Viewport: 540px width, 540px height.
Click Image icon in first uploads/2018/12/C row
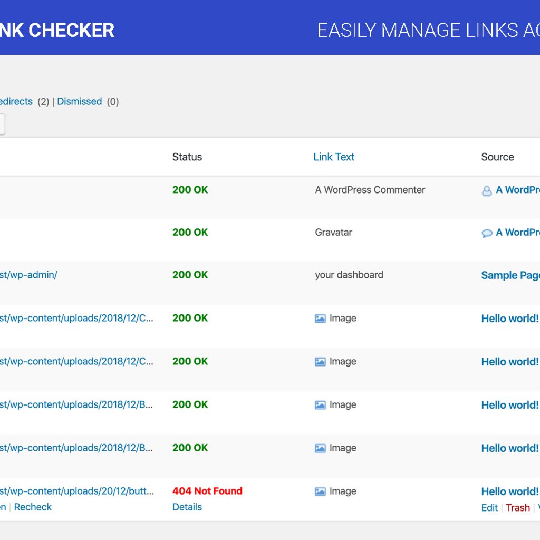(320, 319)
